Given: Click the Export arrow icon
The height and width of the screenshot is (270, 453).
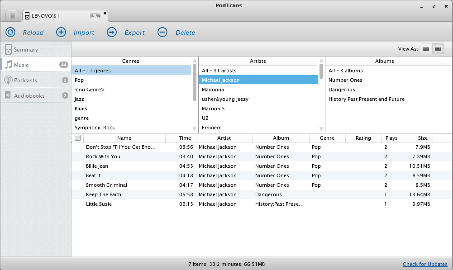Looking at the screenshot, I should (112, 33).
